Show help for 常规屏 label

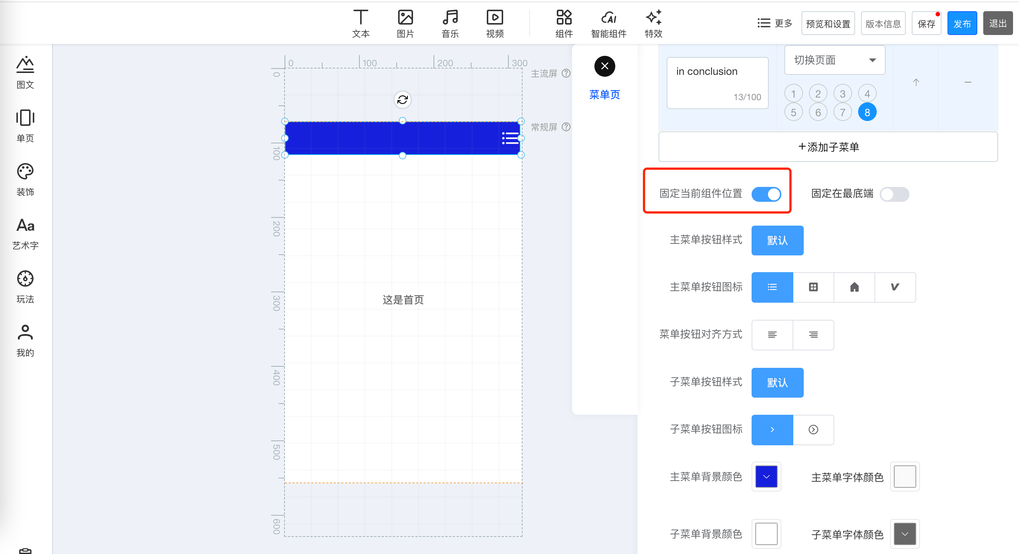566,127
